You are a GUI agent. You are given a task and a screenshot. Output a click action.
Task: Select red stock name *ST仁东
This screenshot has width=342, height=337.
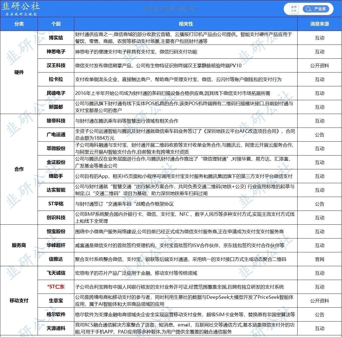(56, 287)
